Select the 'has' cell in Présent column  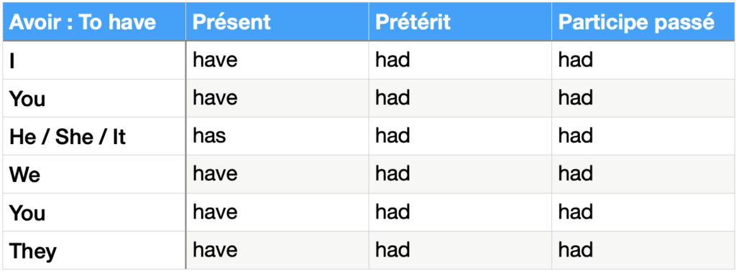pos(209,136)
